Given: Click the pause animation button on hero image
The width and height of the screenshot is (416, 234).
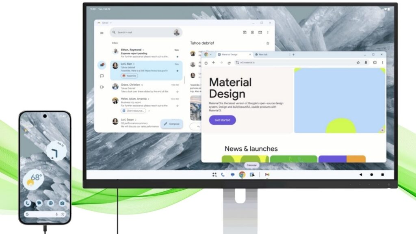Looking at the screenshot, I should coord(382,130).
